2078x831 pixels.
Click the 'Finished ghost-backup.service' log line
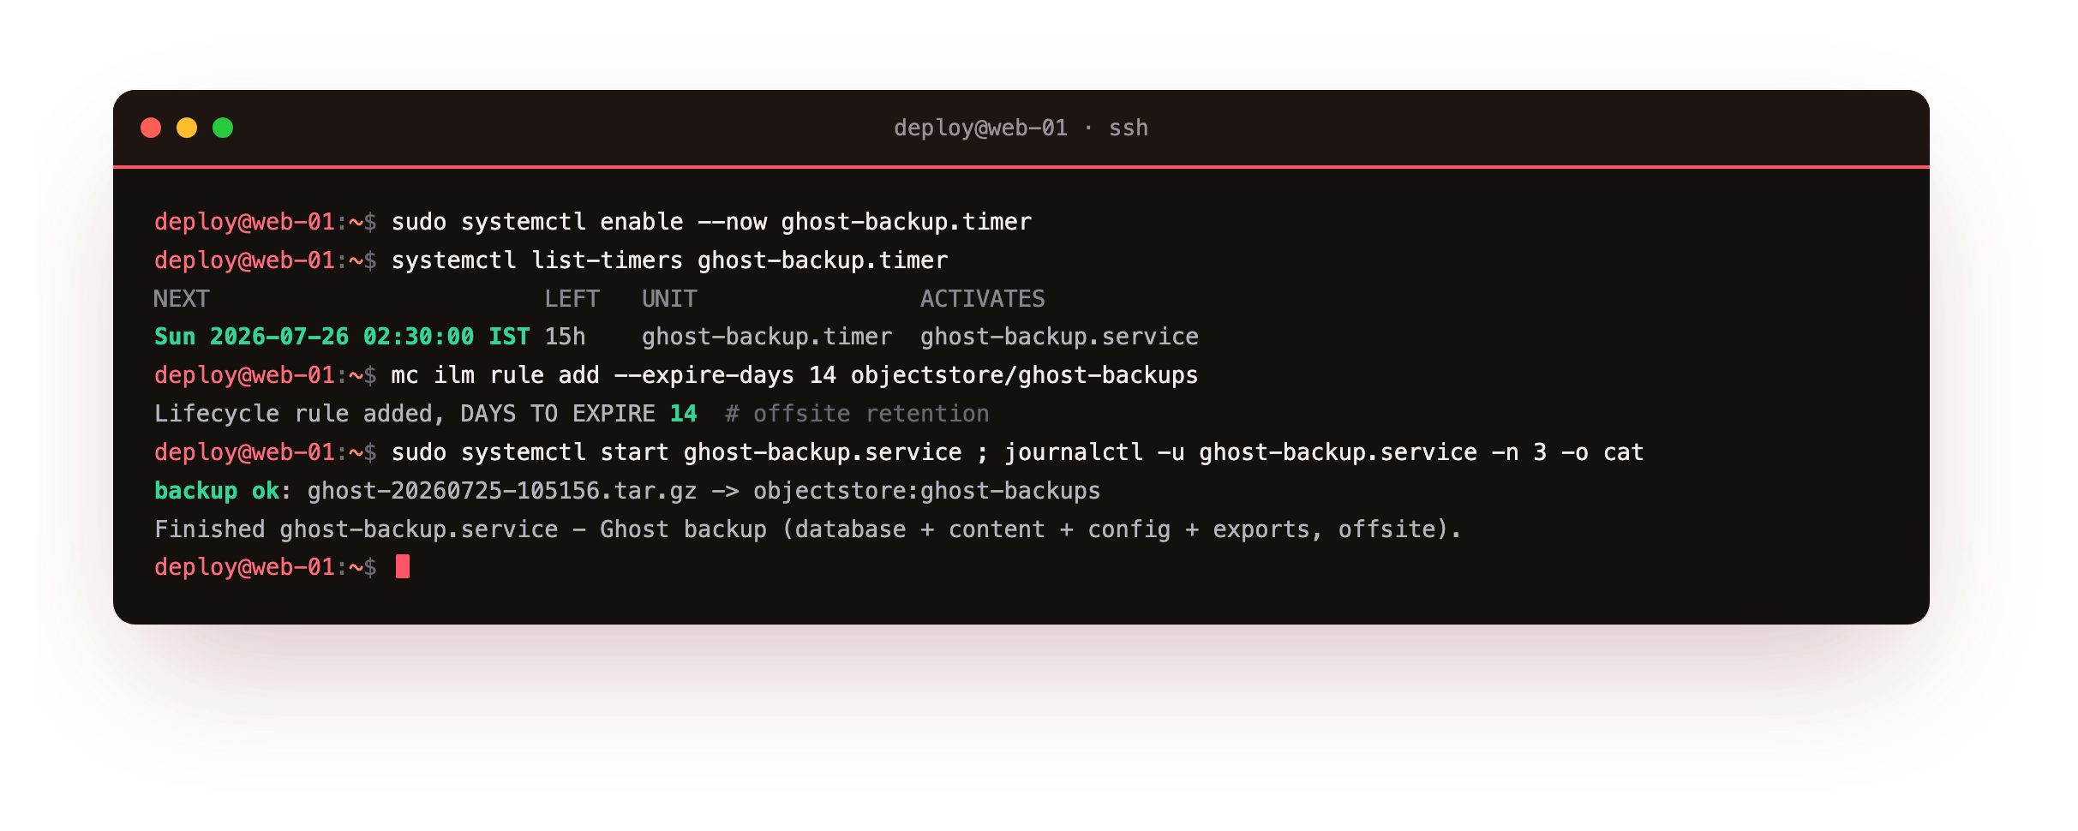pyautogui.click(x=808, y=529)
